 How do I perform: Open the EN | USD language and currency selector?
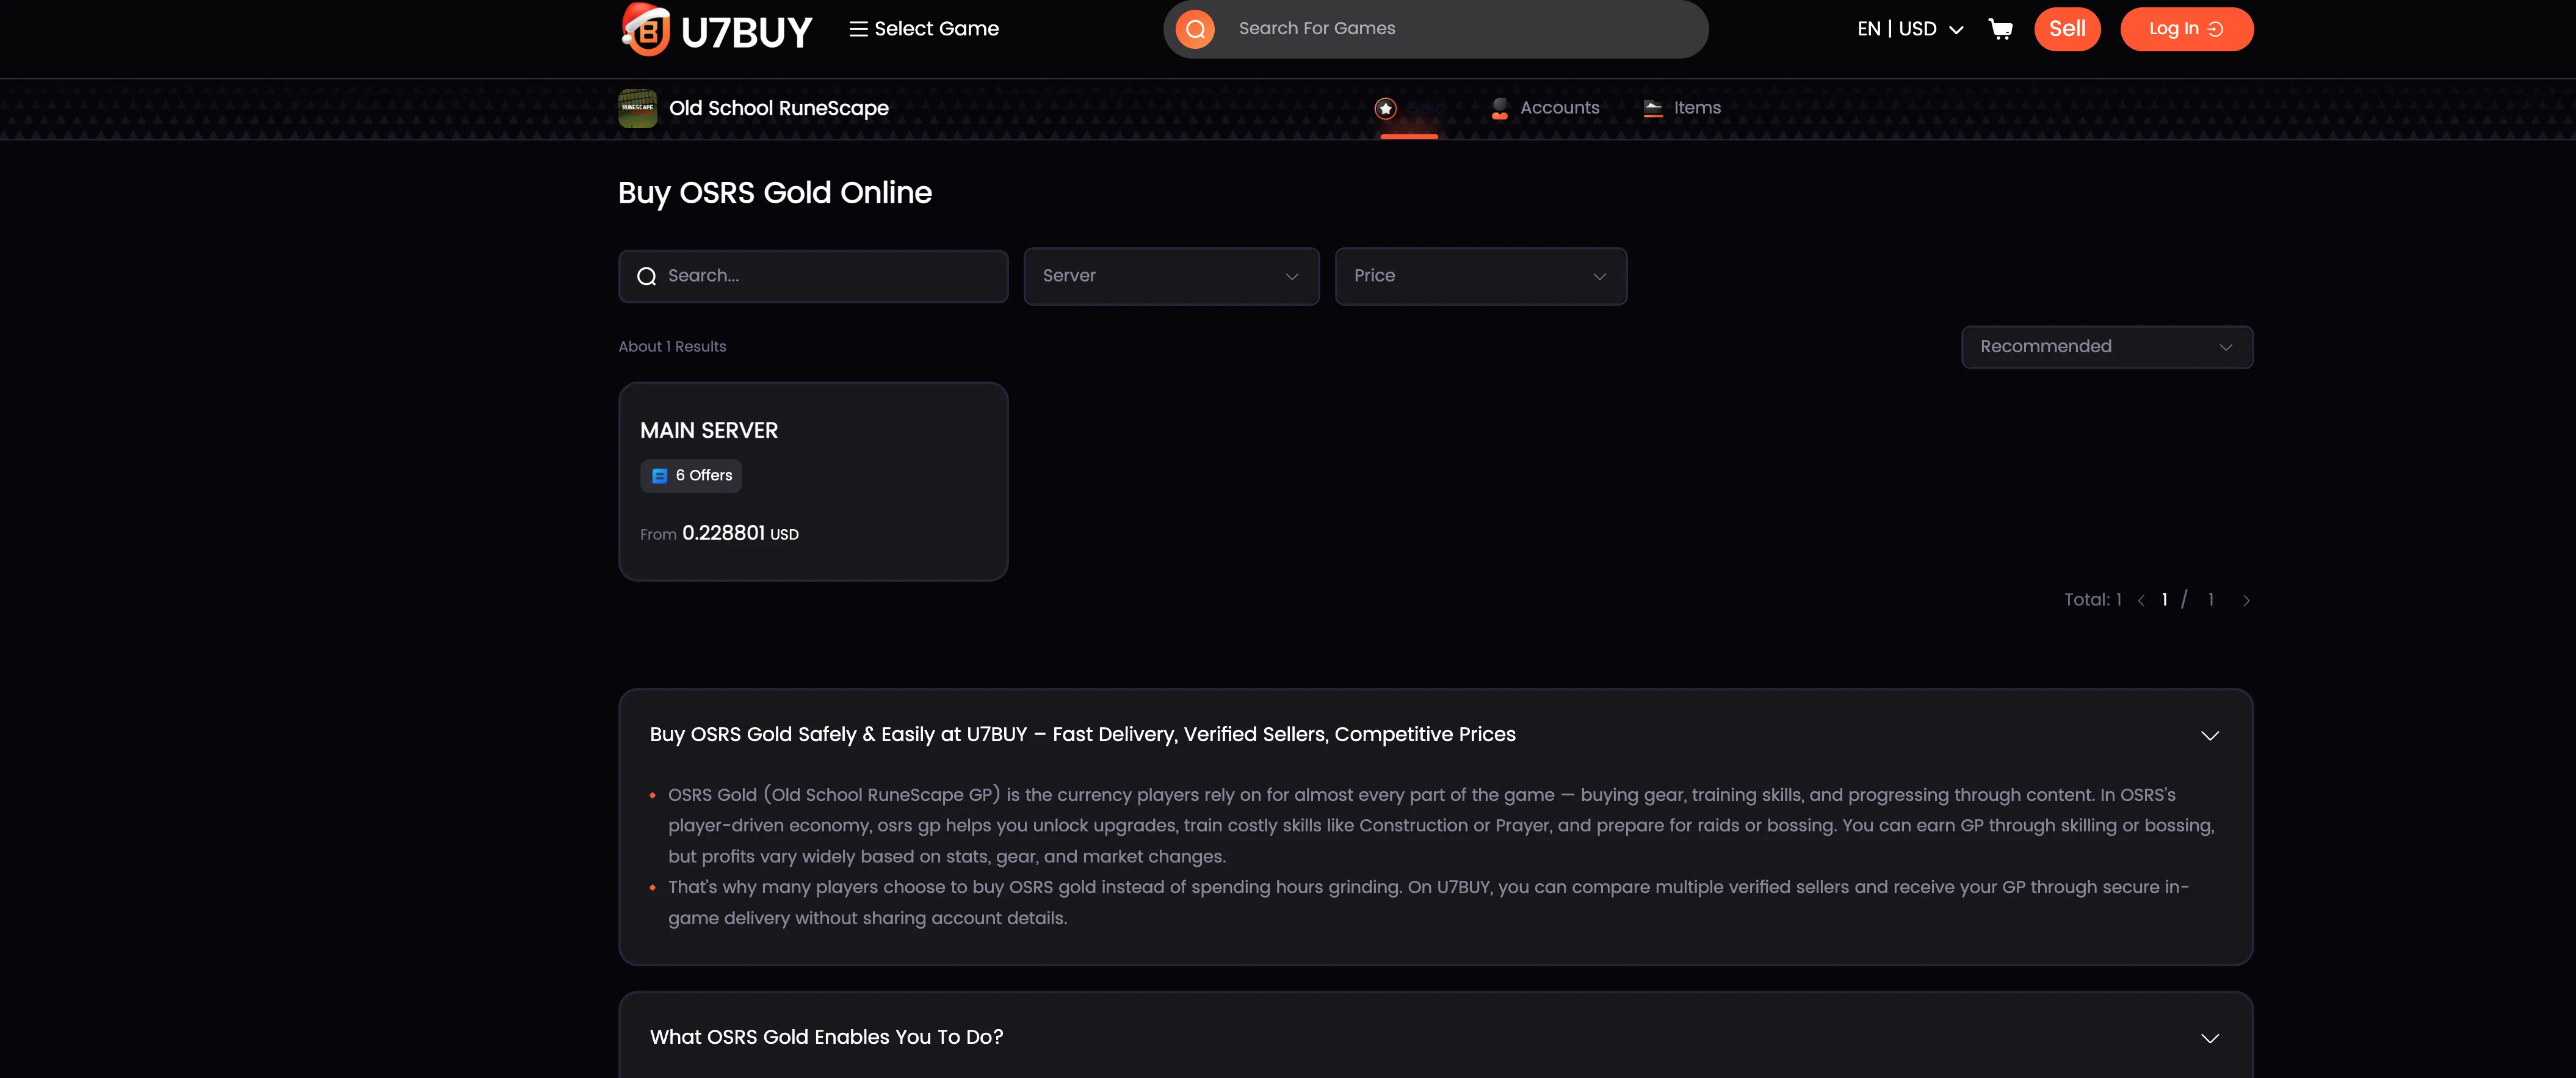pyautogui.click(x=1910, y=29)
